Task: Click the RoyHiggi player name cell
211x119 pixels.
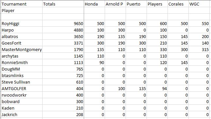Action: point(22,23)
